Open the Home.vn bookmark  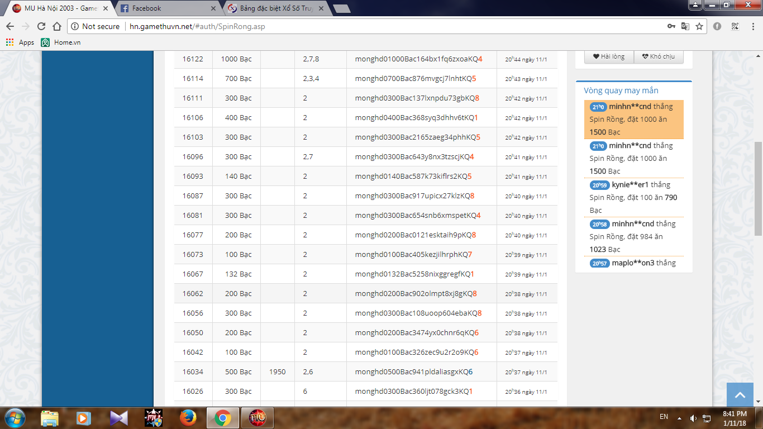[61, 42]
